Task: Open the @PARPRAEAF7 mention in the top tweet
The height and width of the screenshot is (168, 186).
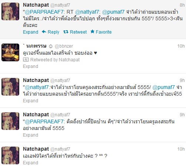Action: click(x=44, y=12)
